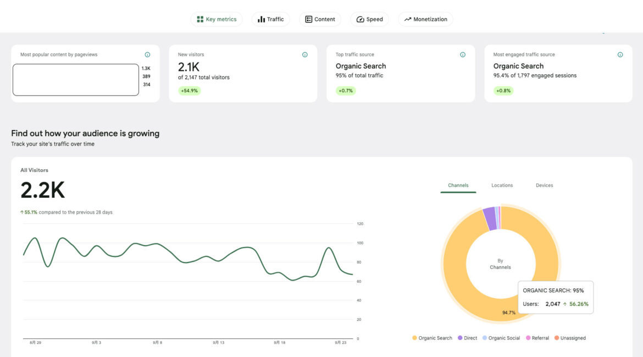Toggle the Unassigned legend item
This screenshot has height=357, width=643.
click(570, 338)
